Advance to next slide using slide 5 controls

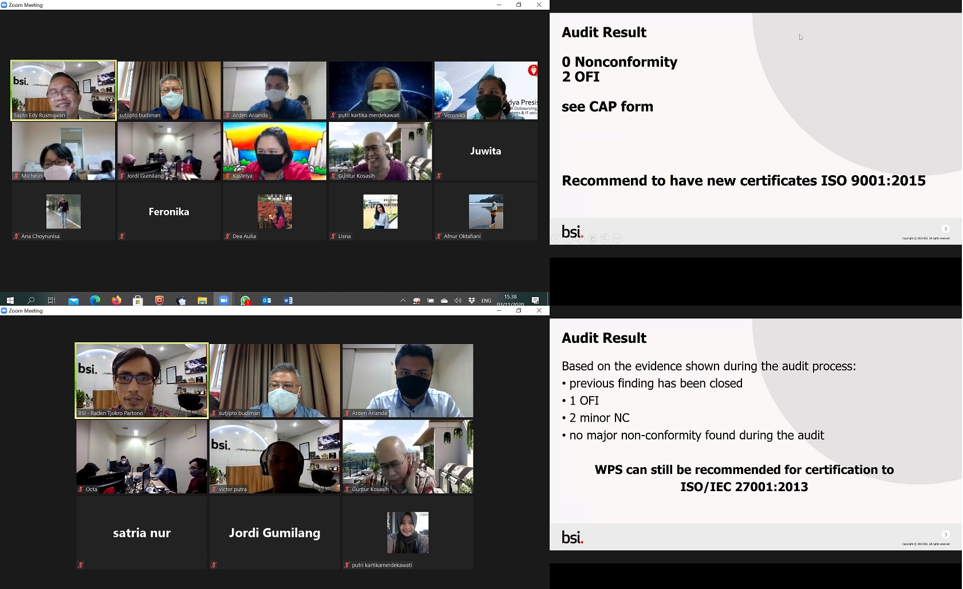[x=568, y=238]
